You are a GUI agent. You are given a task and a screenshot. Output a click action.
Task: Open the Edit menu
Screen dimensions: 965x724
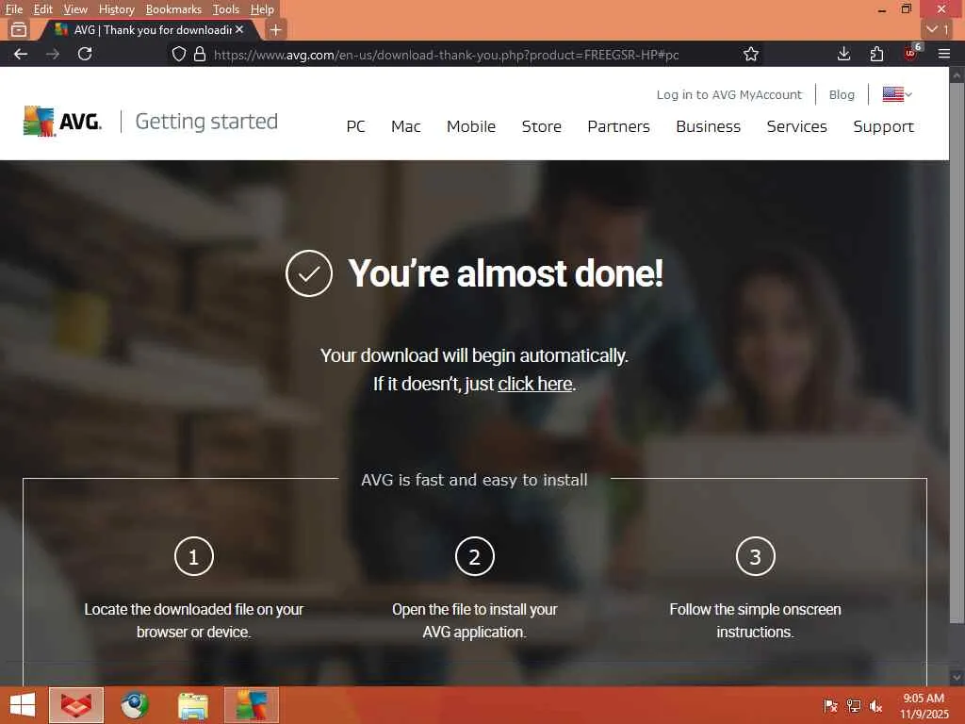[x=43, y=9]
